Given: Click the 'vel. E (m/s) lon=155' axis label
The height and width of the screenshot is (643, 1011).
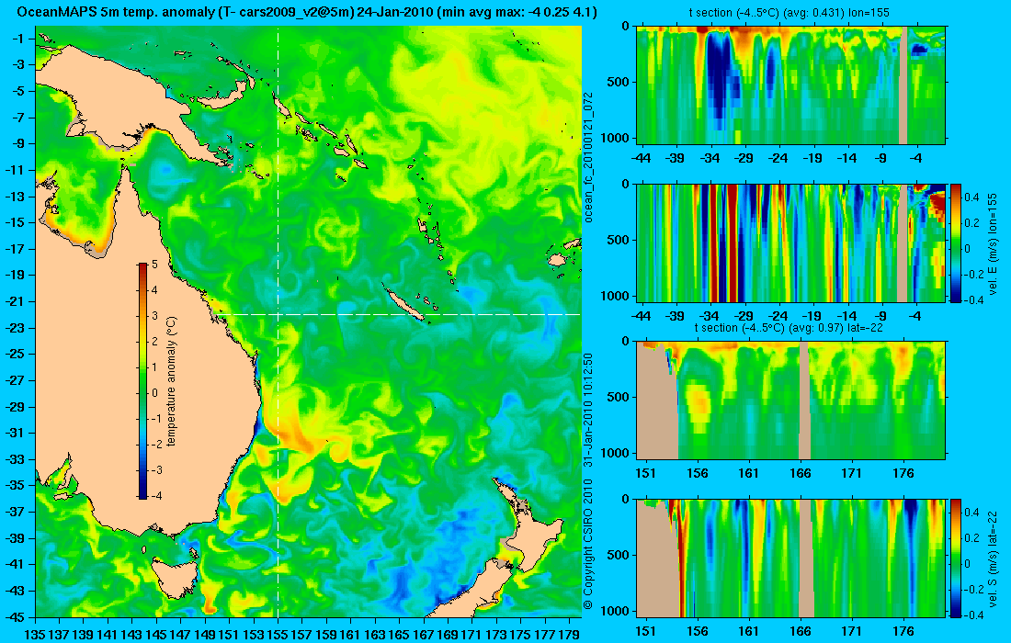Looking at the screenshot, I should coord(994,243).
